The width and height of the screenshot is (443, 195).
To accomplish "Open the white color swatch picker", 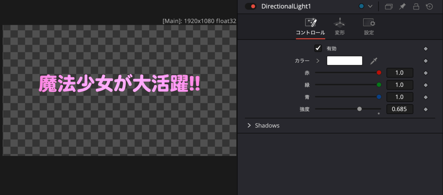I will coord(345,61).
